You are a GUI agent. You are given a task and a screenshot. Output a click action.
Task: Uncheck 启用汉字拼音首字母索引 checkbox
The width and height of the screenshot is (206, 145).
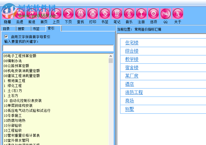point(6,37)
